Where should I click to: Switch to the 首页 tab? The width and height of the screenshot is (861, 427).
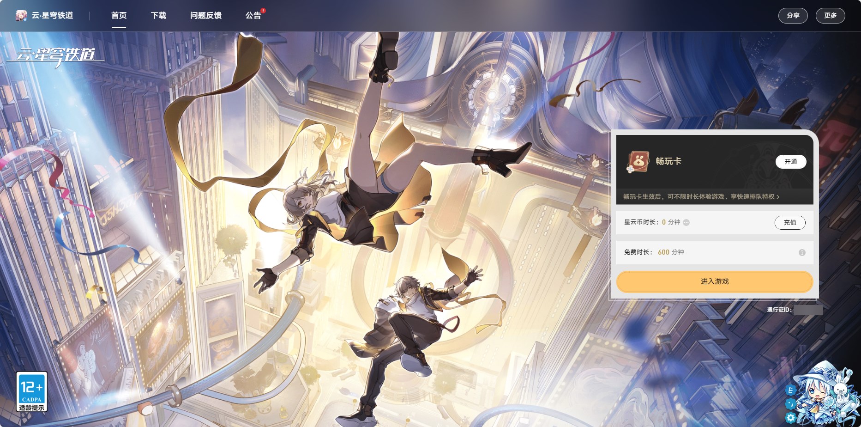coord(119,16)
